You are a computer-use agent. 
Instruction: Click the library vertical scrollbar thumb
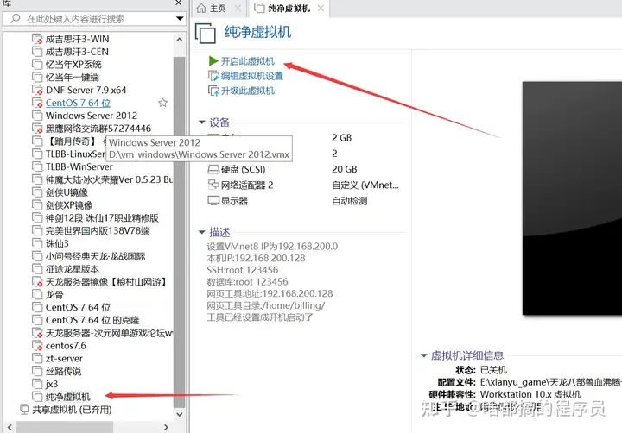click(x=180, y=232)
